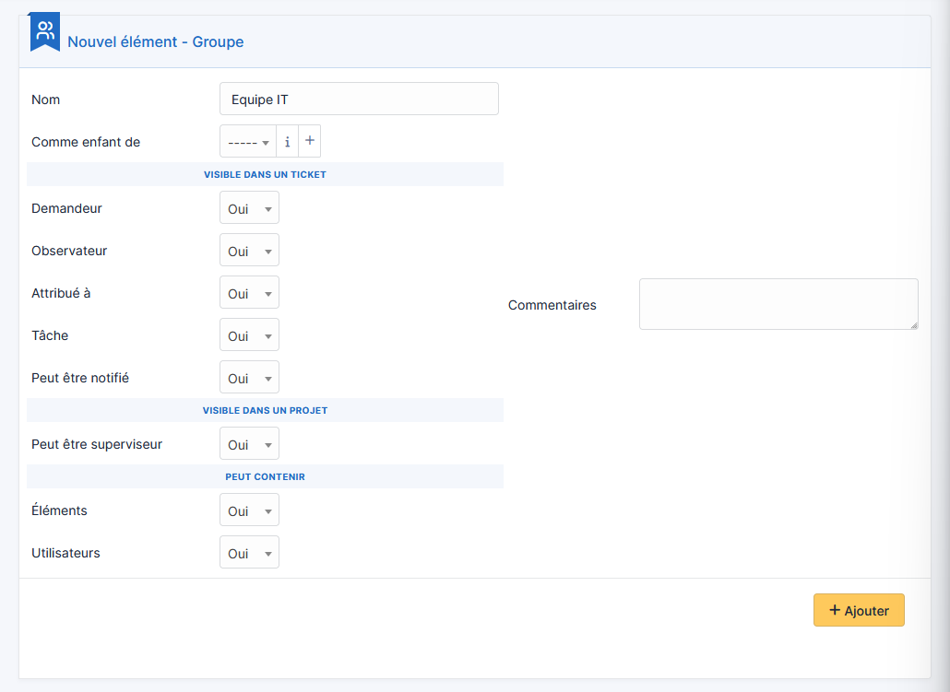Click inside the Commentaires text area
This screenshot has width=950, height=692.
tap(778, 304)
